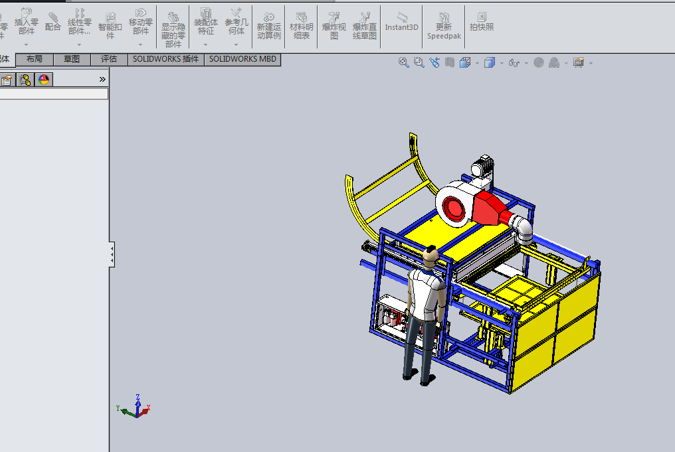Take a snapshot with 拍快照
The height and width of the screenshot is (452, 675).
pos(481,21)
